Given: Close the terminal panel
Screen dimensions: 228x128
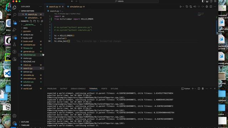Looking at the screenshot, I should coord(215,89).
